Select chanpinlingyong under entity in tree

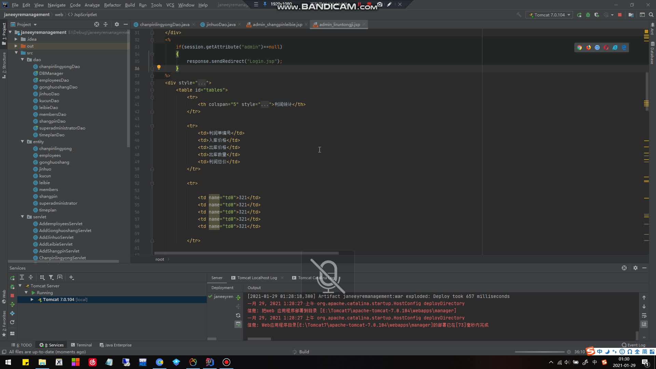[55, 148]
